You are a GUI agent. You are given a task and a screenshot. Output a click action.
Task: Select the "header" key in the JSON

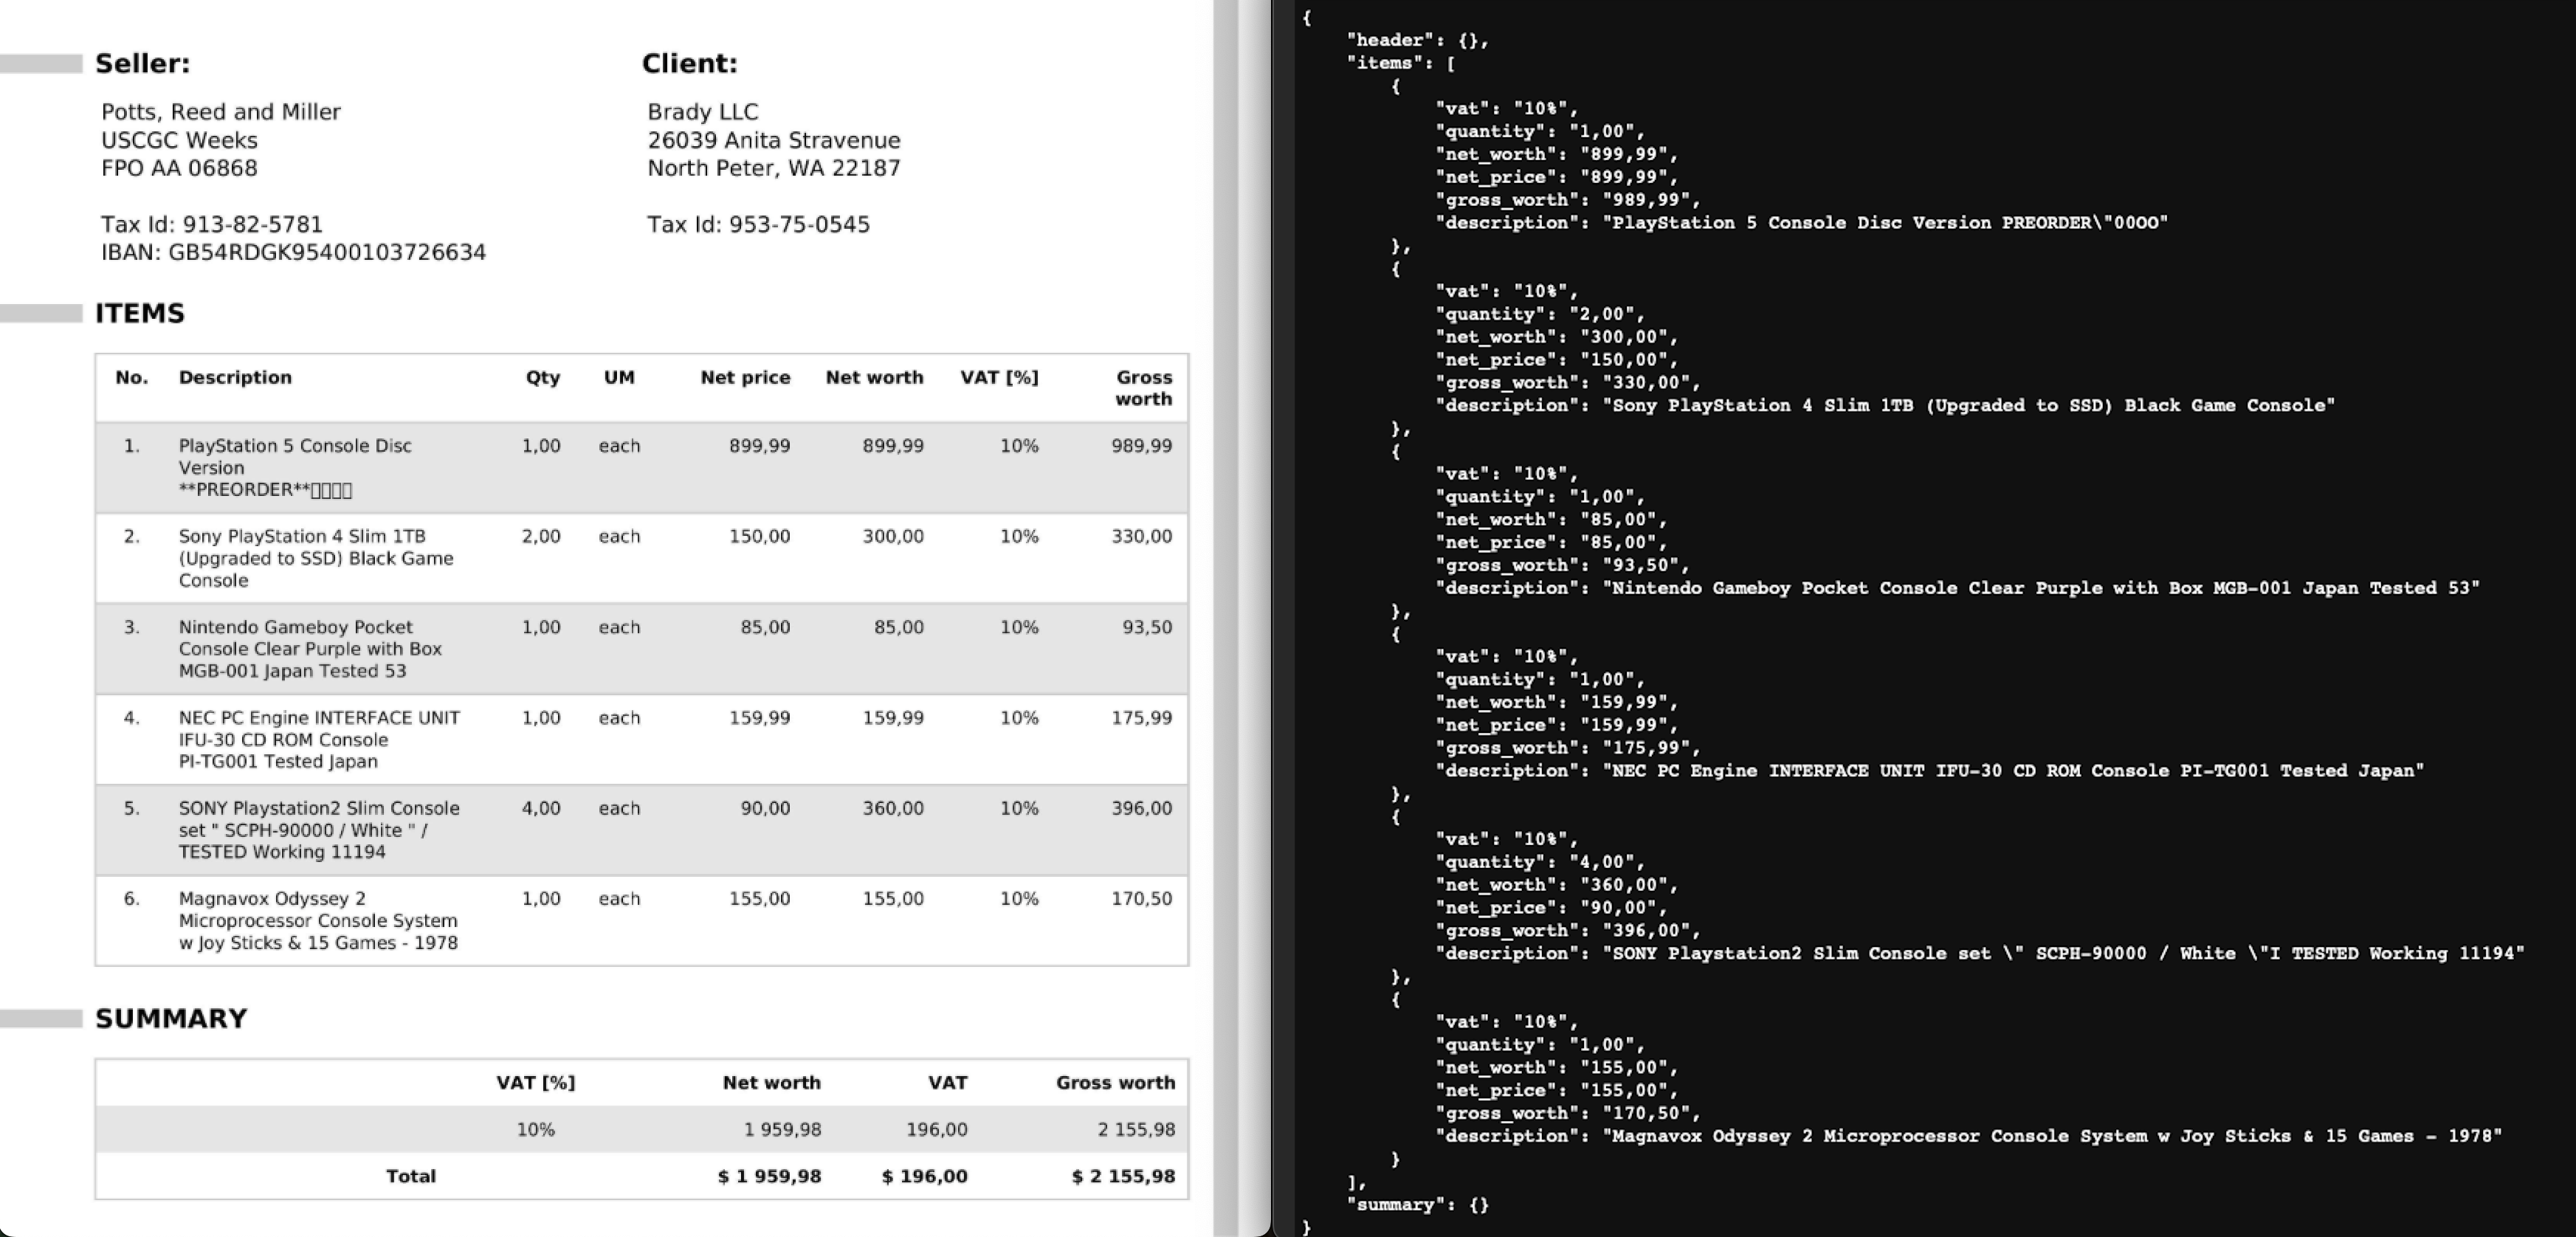tap(1390, 39)
